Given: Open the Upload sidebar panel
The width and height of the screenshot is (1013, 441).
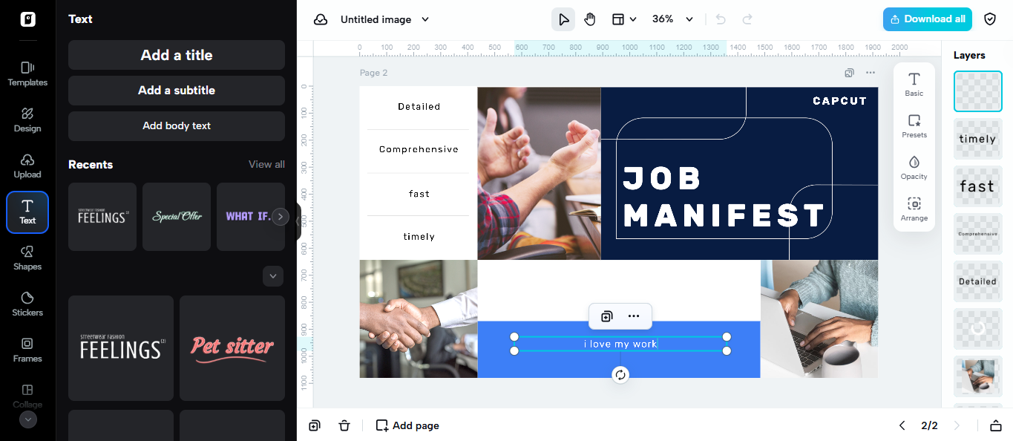Looking at the screenshot, I should coord(27,166).
